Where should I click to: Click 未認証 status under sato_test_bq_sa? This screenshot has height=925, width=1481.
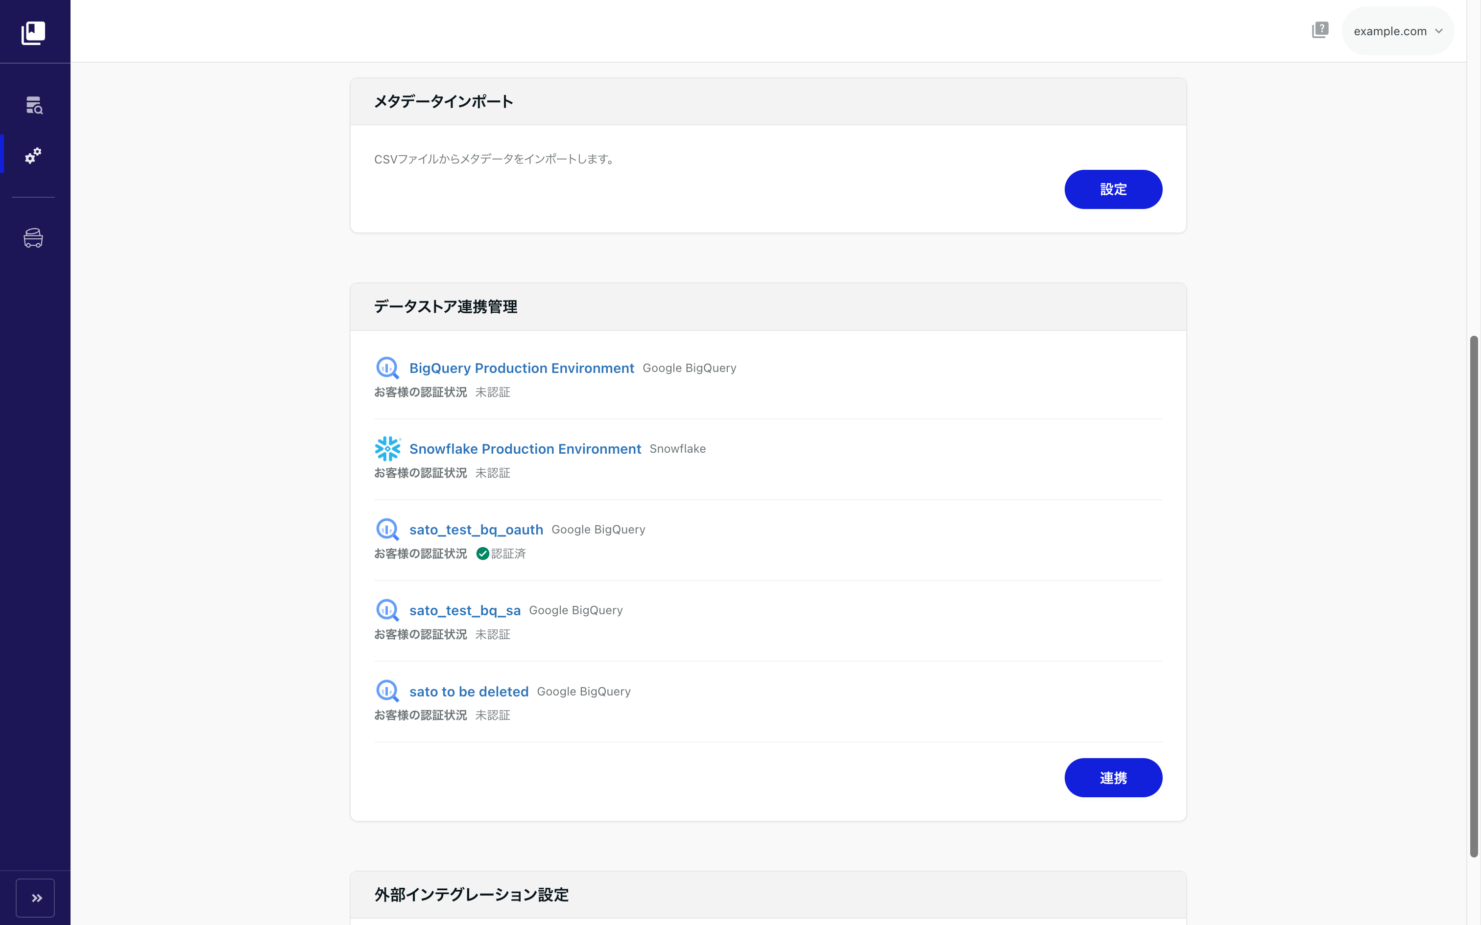493,634
